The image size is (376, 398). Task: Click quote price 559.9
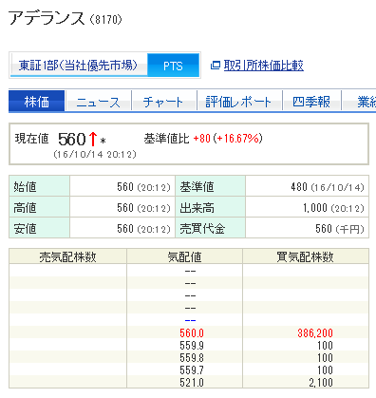point(192,345)
